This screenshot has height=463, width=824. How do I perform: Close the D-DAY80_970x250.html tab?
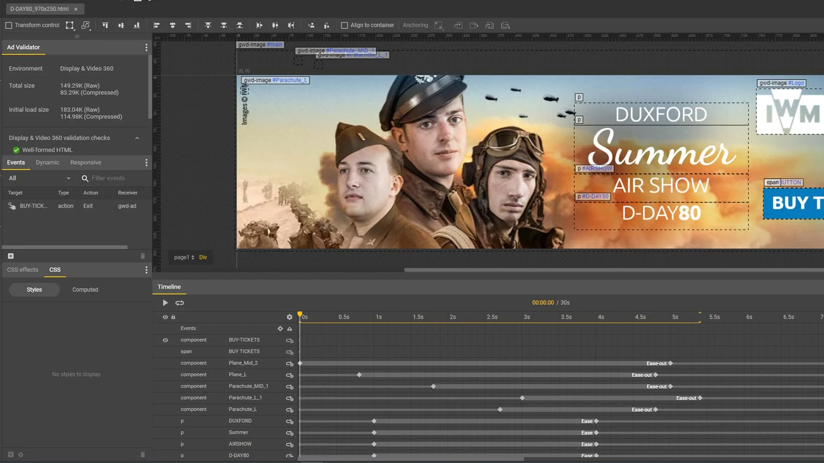(x=76, y=9)
